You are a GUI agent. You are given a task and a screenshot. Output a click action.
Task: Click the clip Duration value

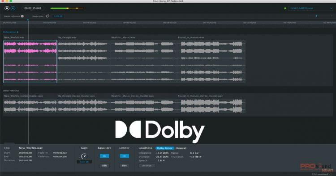tap(26, 160)
